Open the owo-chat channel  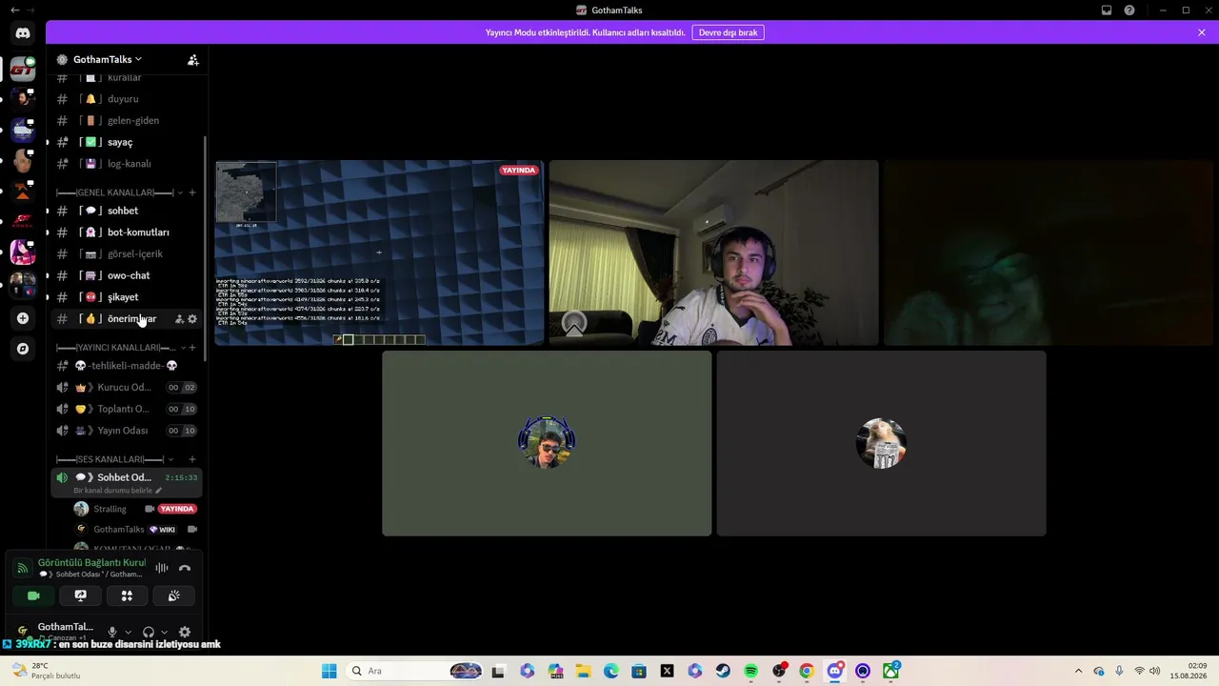point(127,275)
